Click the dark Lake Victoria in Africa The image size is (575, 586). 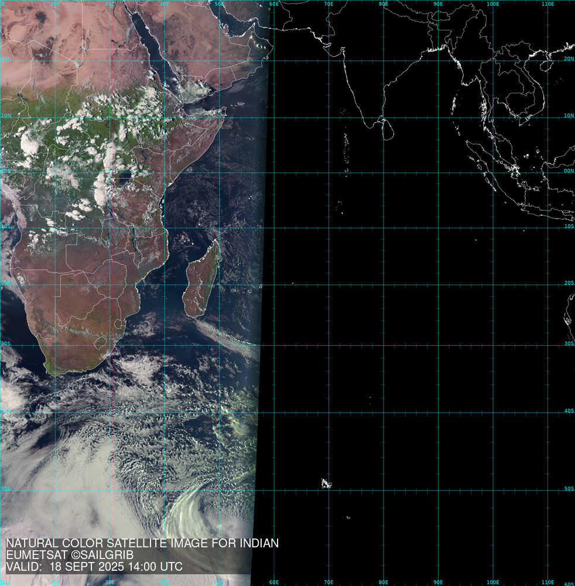[124, 177]
